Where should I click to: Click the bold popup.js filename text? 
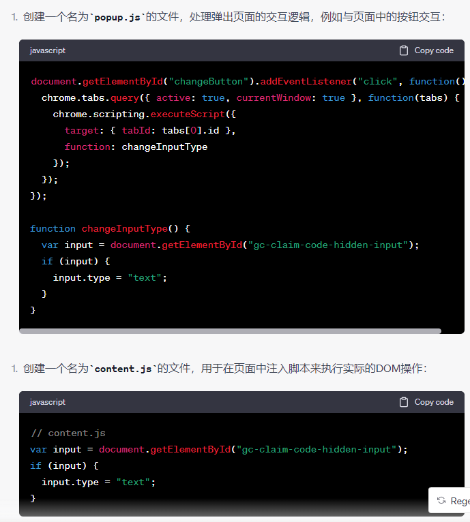click(117, 17)
